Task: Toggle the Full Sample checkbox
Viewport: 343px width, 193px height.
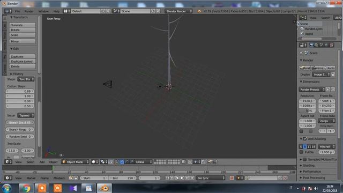Action: pos(301,152)
